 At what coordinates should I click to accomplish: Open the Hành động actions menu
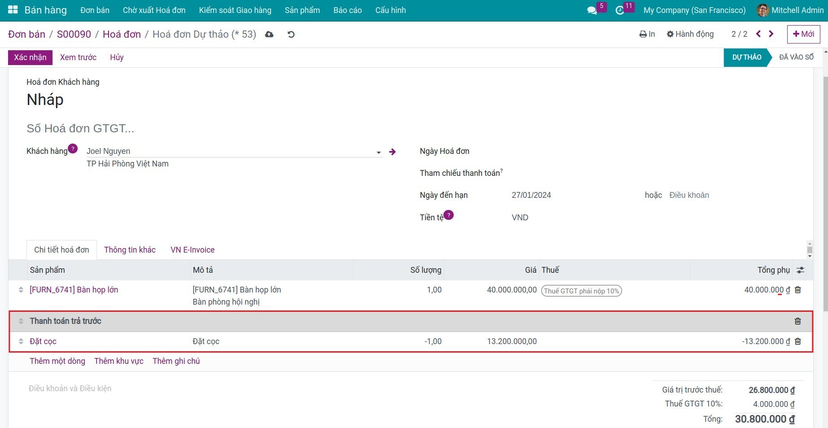pyautogui.click(x=690, y=34)
